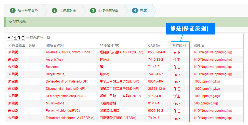Click 未符合笔数: 12 text
Screen dimensions: 248x125
pos(38,38)
